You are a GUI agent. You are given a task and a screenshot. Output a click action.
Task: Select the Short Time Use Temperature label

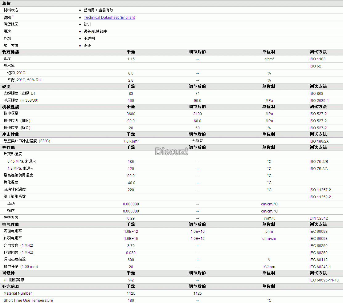point(28,300)
